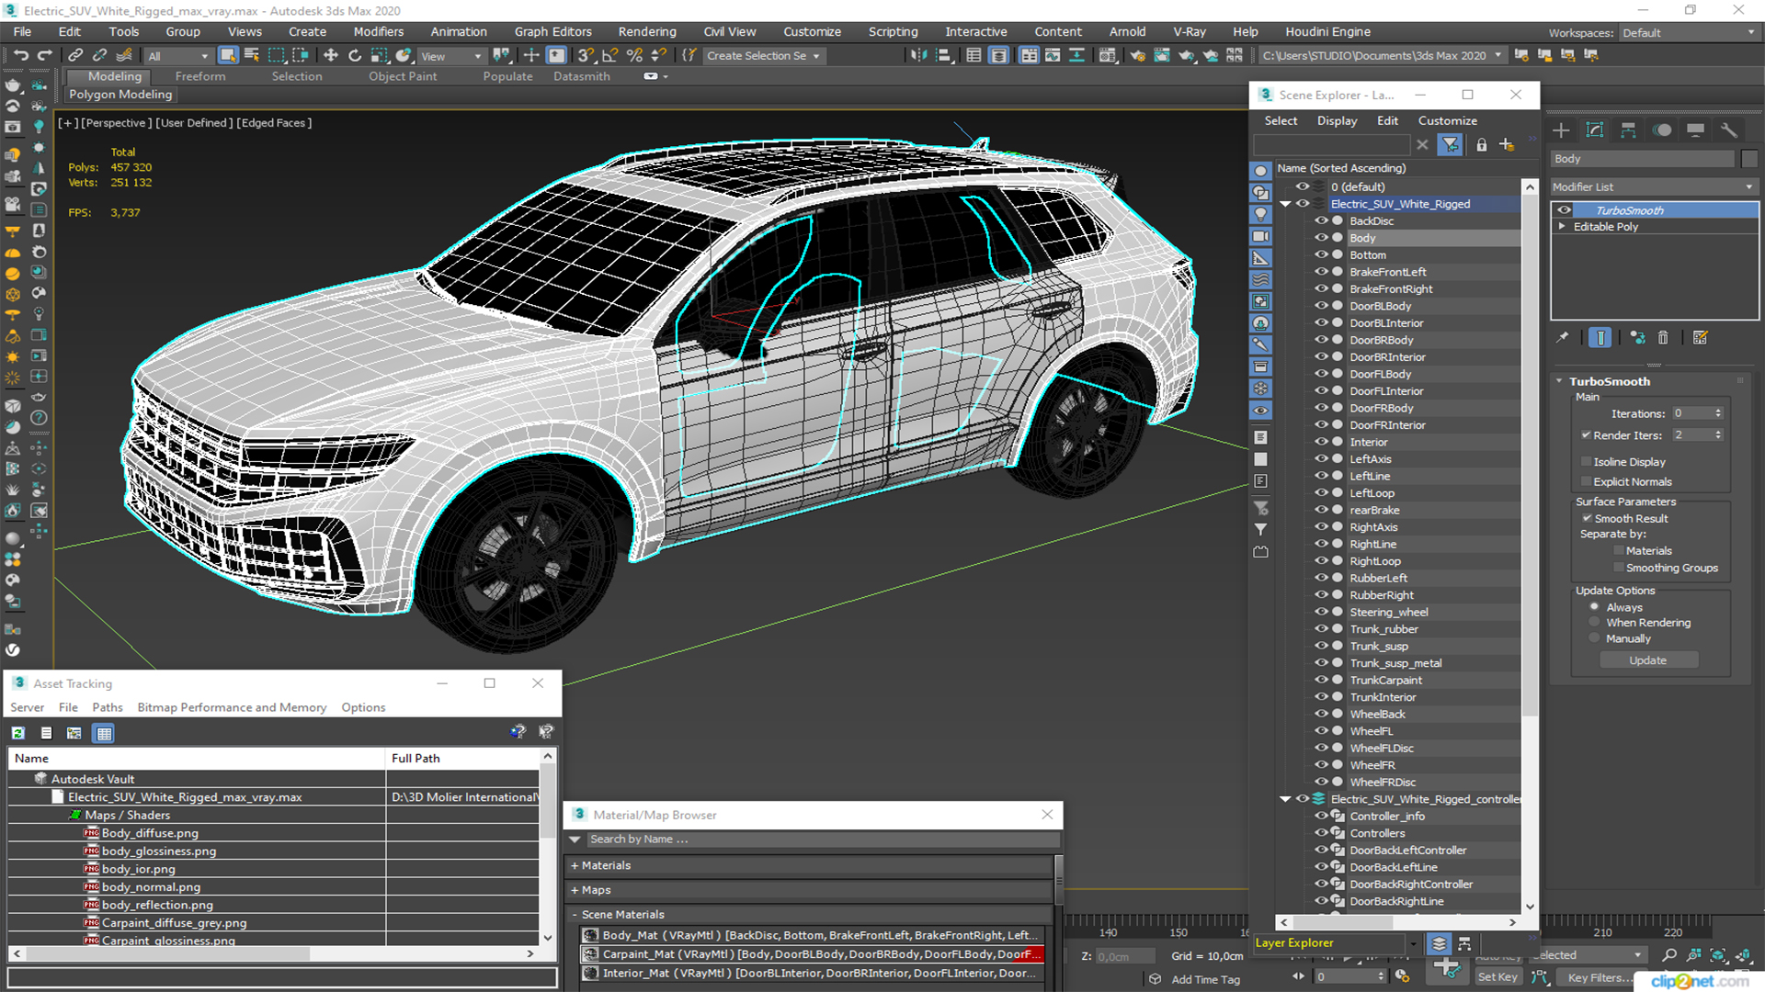
Task: Uncheck the Smooth Result checkbox
Action: point(1587,519)
